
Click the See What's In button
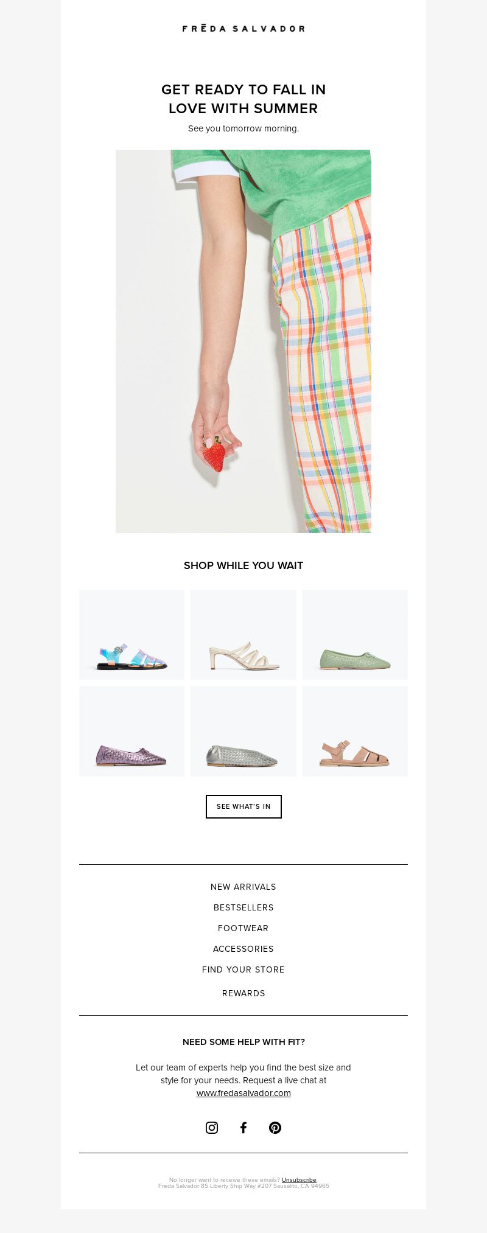[243, 806]
